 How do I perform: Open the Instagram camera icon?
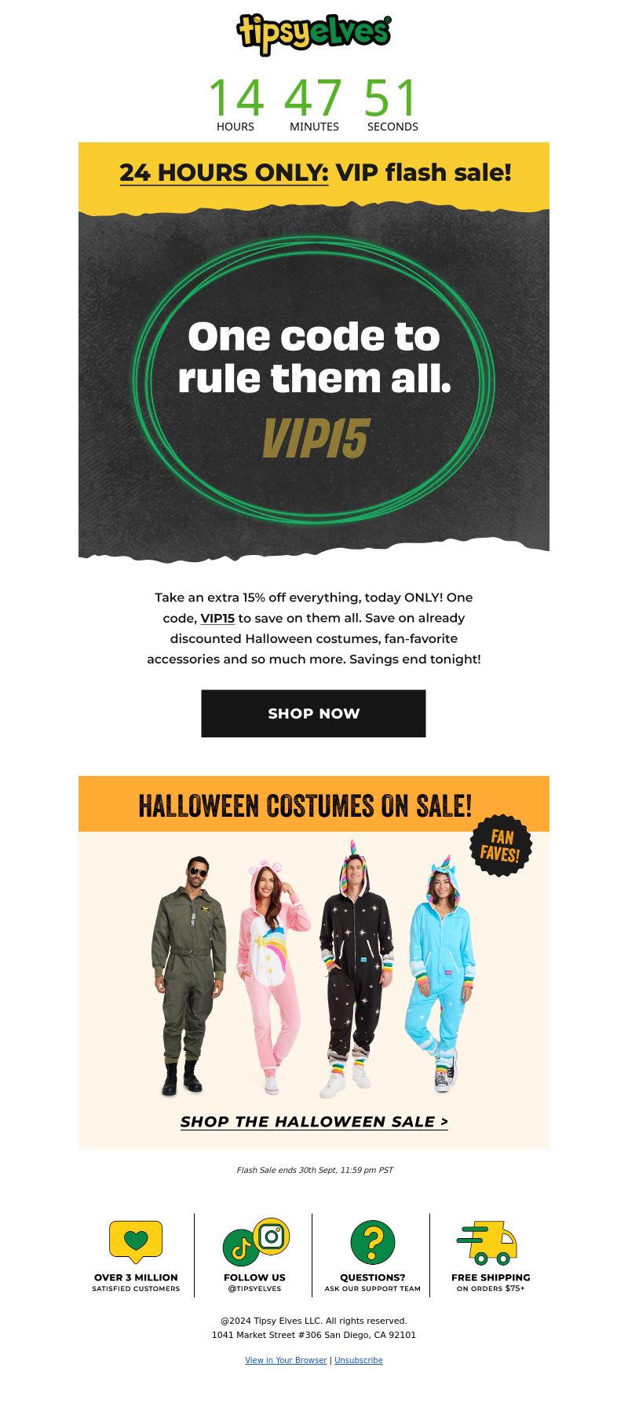pyautogui.click(x=272, y=1237)
